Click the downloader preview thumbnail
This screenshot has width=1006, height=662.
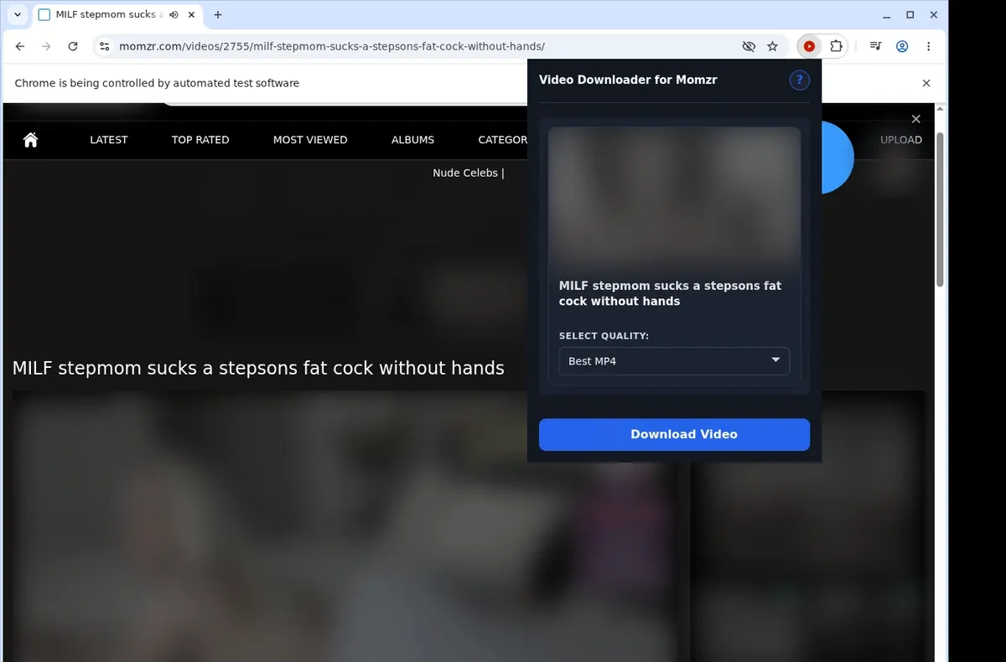(674, 198)
